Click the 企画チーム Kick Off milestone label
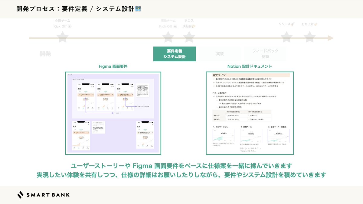Image resolution: width=363 pixels, height=204 pixels. (63, 24)
